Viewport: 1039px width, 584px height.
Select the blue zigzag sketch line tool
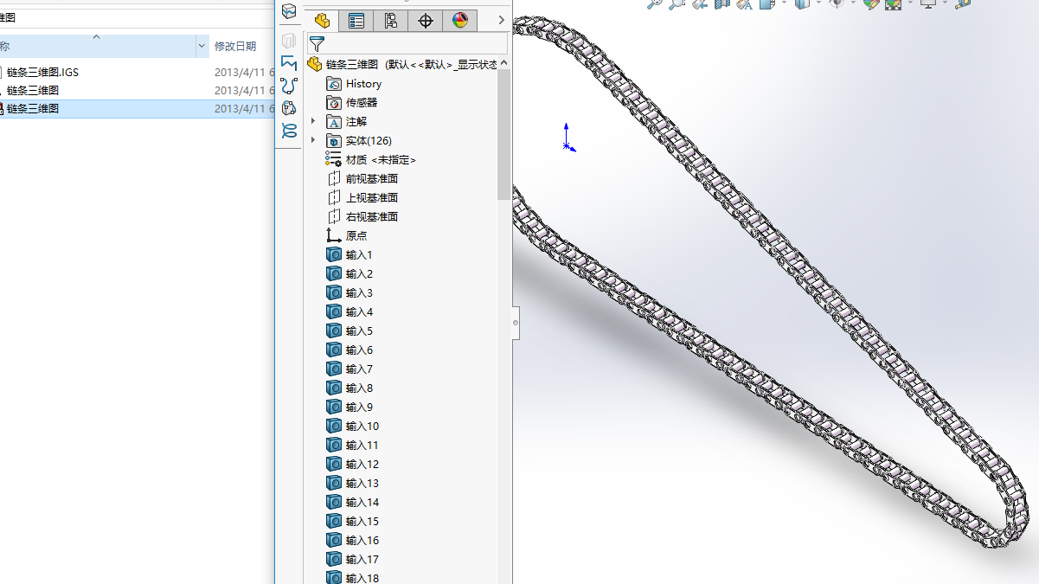(289, 63)
